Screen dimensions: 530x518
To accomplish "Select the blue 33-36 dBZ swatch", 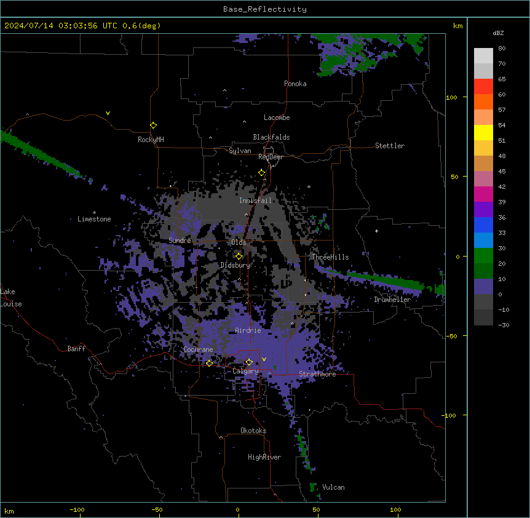I will pos(483,225).
